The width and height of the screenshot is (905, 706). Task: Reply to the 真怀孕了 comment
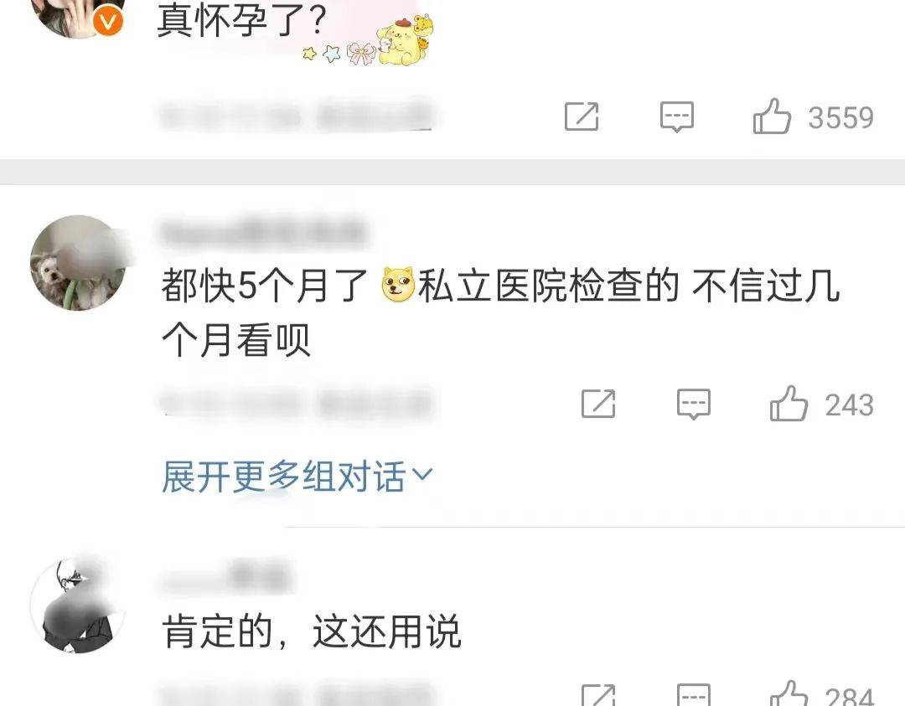(x=676, y=117)
